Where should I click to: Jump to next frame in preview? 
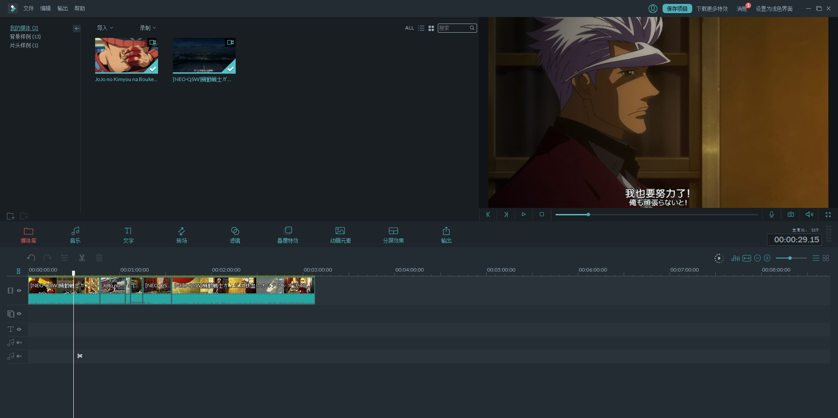coord(506,214)
